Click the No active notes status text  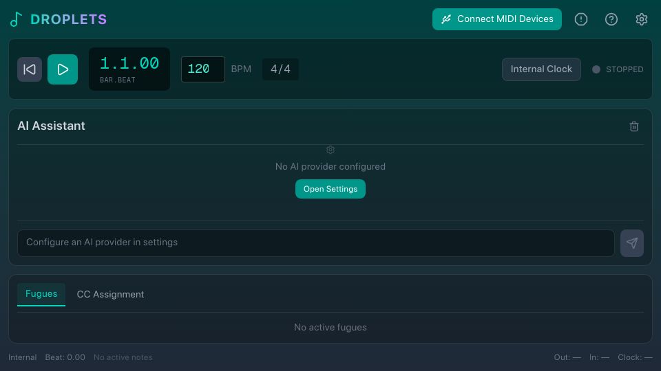point(123,357)
